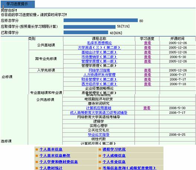The width and height of the screenshot is (196, 170).
Task: Open 成人高等教育大学英语三级考试辅导 link
Action: click(x=99, y=112)
